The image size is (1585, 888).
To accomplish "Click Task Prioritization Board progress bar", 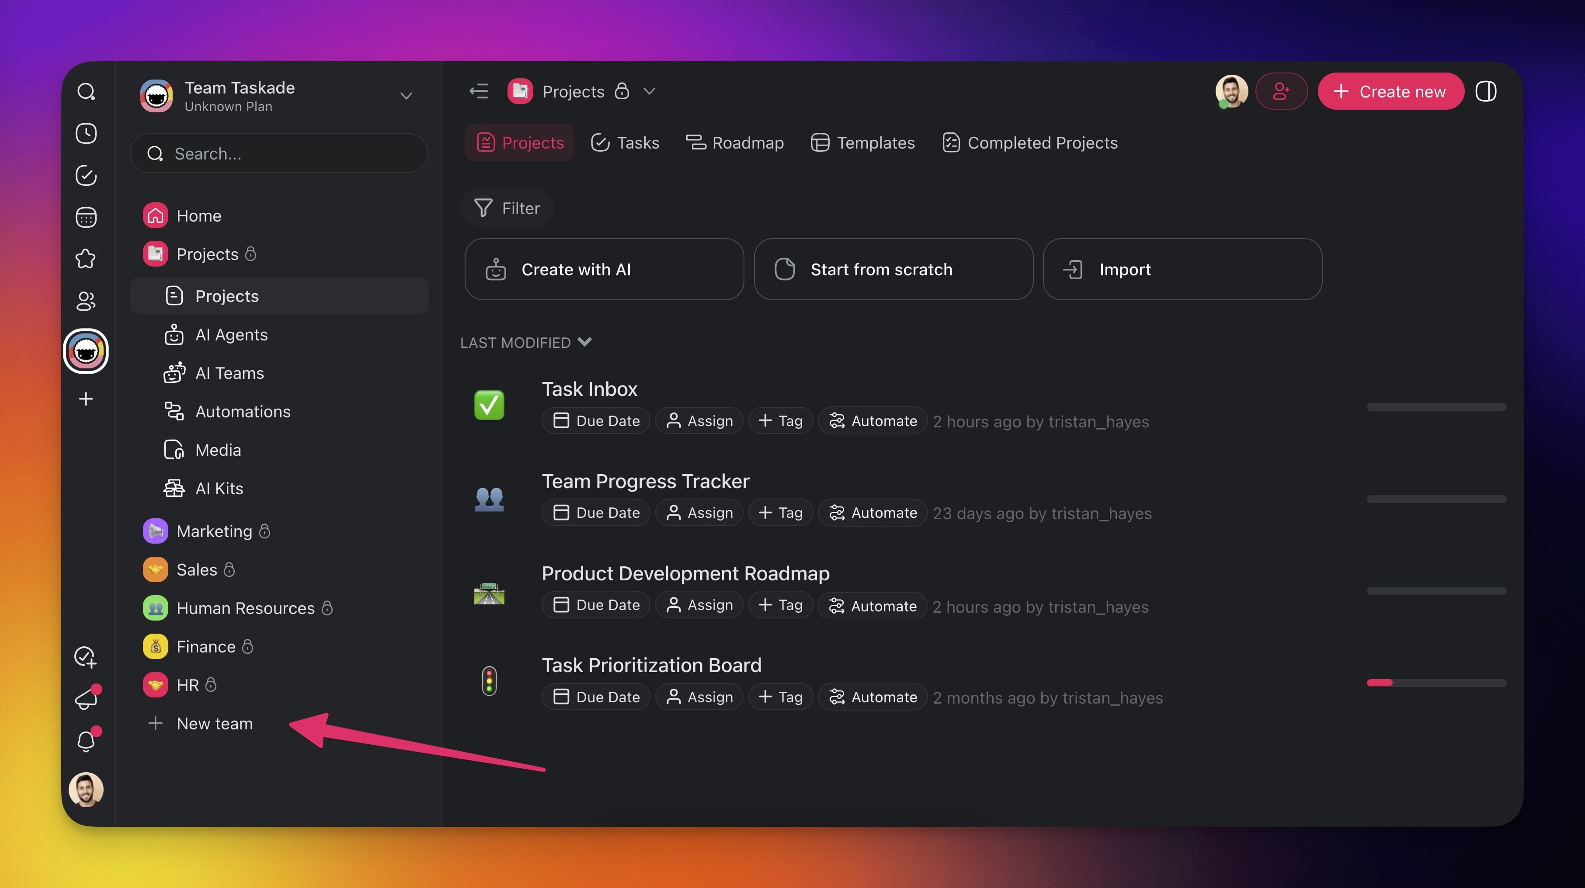I will point(1436,683).
